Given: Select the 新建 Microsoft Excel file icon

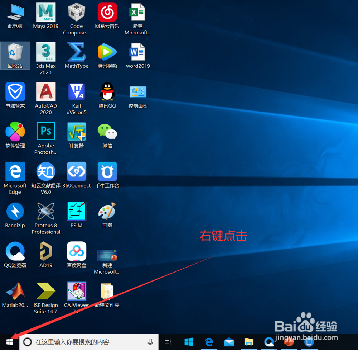Looking at the screenshot, I should (x=138, y=19).
